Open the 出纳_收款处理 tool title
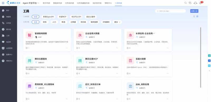 point(142,84)
